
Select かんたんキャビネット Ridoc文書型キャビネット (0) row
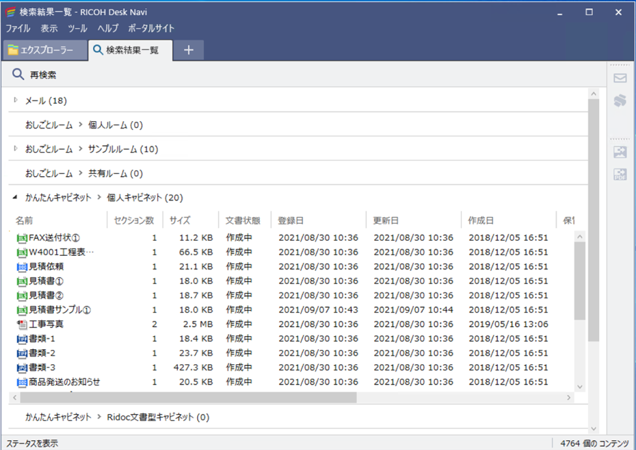(x=298, y=417)
